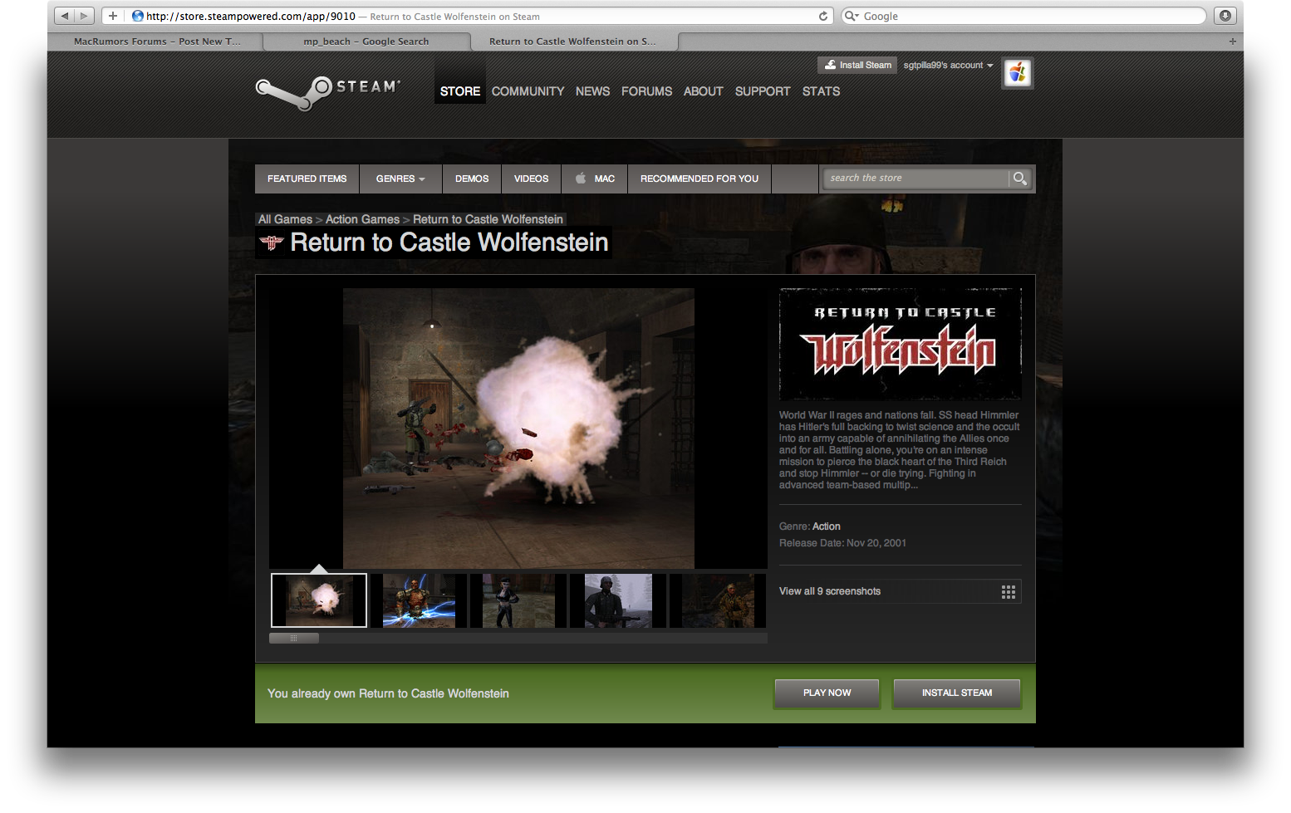Open Recommended For You

(699, 179)
